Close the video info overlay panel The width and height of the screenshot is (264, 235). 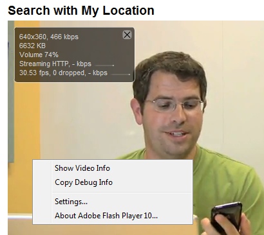pos(127,35)
